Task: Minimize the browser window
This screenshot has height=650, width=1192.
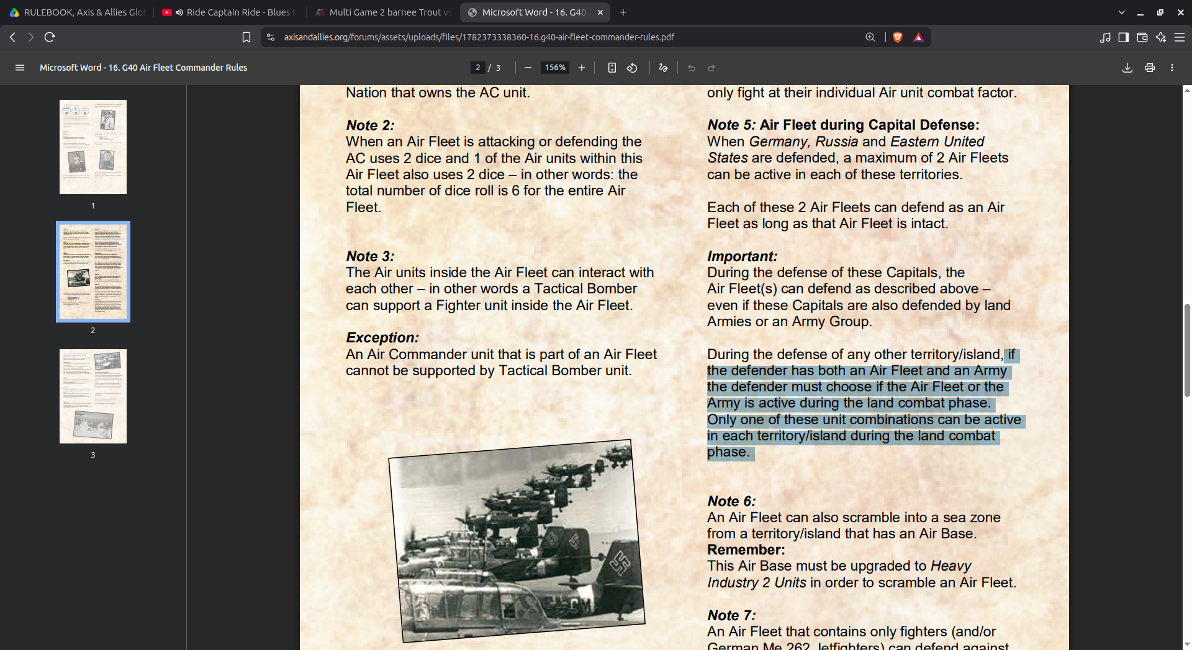Action: pos(1140,12)
